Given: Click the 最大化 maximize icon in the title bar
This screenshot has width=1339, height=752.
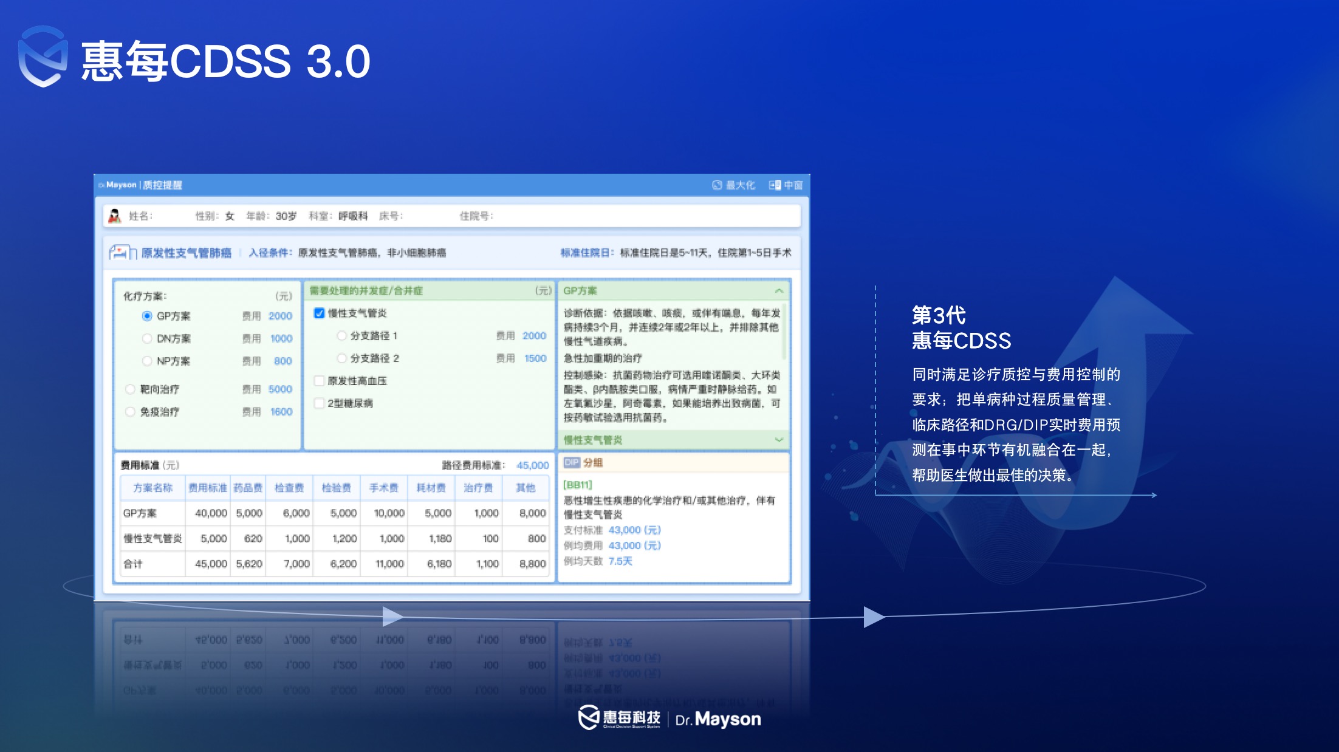Looking at the screenshot, I should [x=717, y=185].
